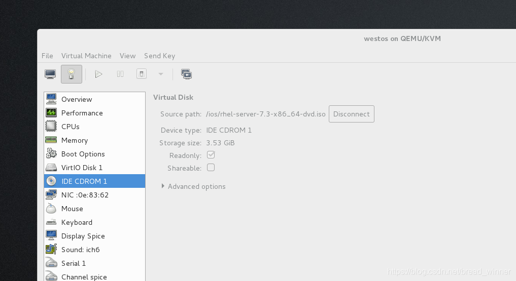Enable the Shareable checkbox
The image size is (516, 281).
pos(211,168)
